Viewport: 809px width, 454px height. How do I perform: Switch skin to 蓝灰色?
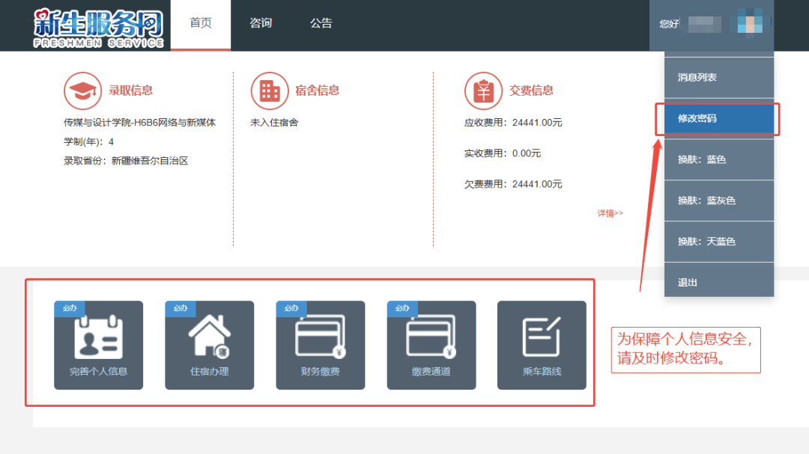point(719,200)
